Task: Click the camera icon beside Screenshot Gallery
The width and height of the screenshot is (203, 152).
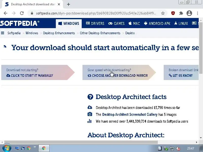Action: 90,114
